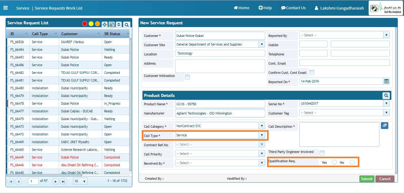Go to the previous page of requests

point(18,181)
